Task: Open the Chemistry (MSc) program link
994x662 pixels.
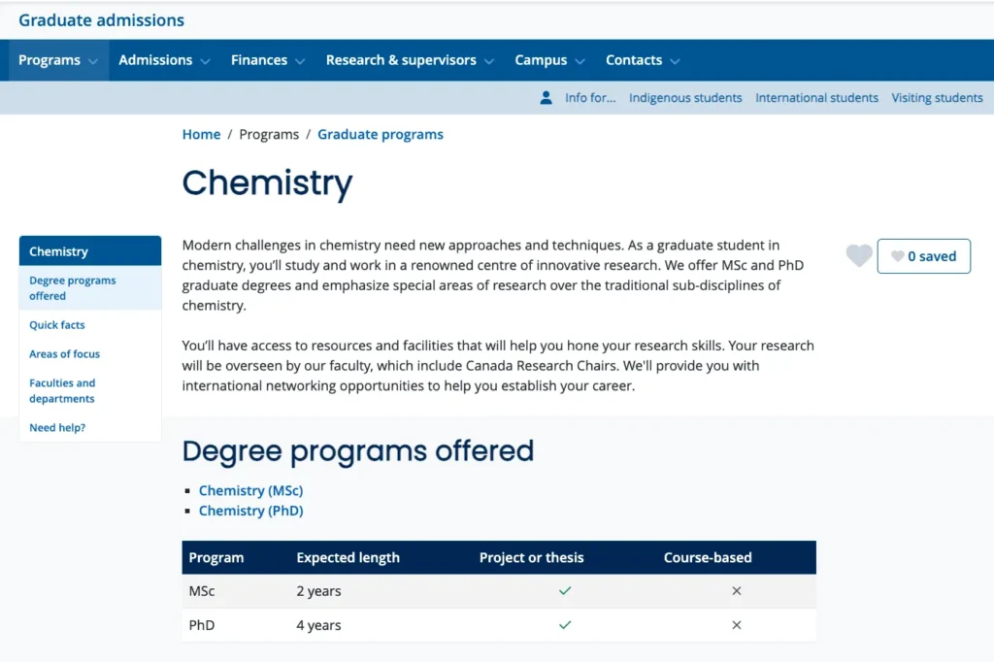Action: (250, 490)
